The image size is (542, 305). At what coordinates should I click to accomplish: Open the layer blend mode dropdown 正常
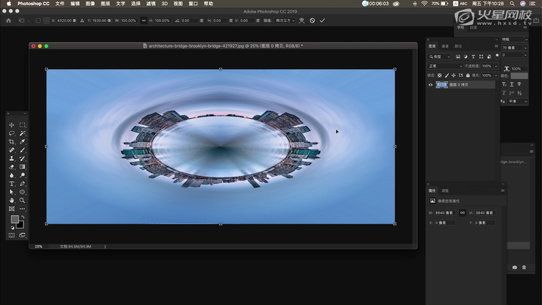[x=445, y=66]
